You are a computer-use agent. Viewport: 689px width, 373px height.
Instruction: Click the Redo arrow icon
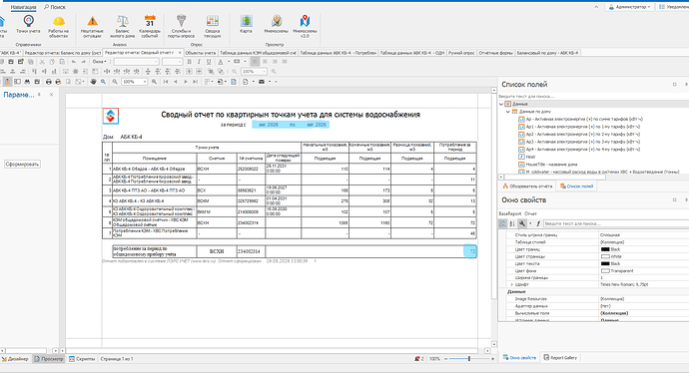tap(84, 62)
